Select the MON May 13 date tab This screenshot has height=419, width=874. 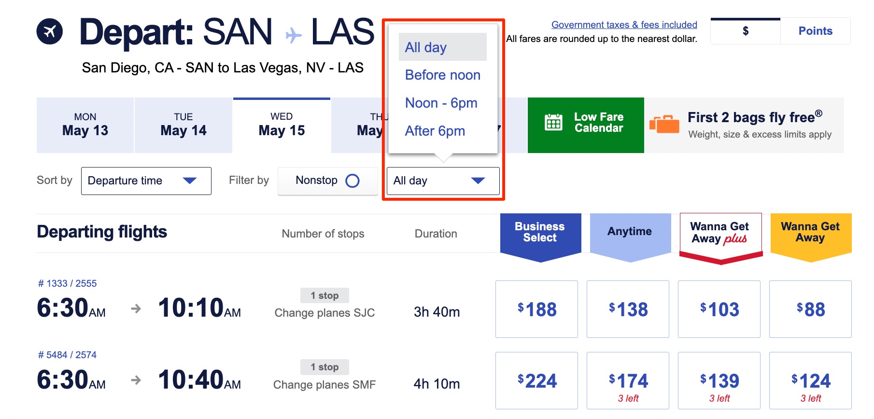coord(85,125)
